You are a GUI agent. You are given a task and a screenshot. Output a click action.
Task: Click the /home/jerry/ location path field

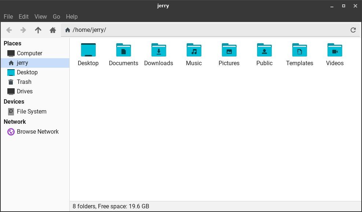pyautogui.click(x=205, y=30)
